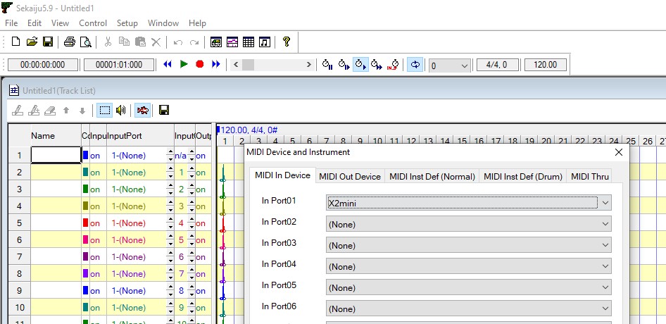Paste with the clipboard icon
666x324 pixels.
140,42
